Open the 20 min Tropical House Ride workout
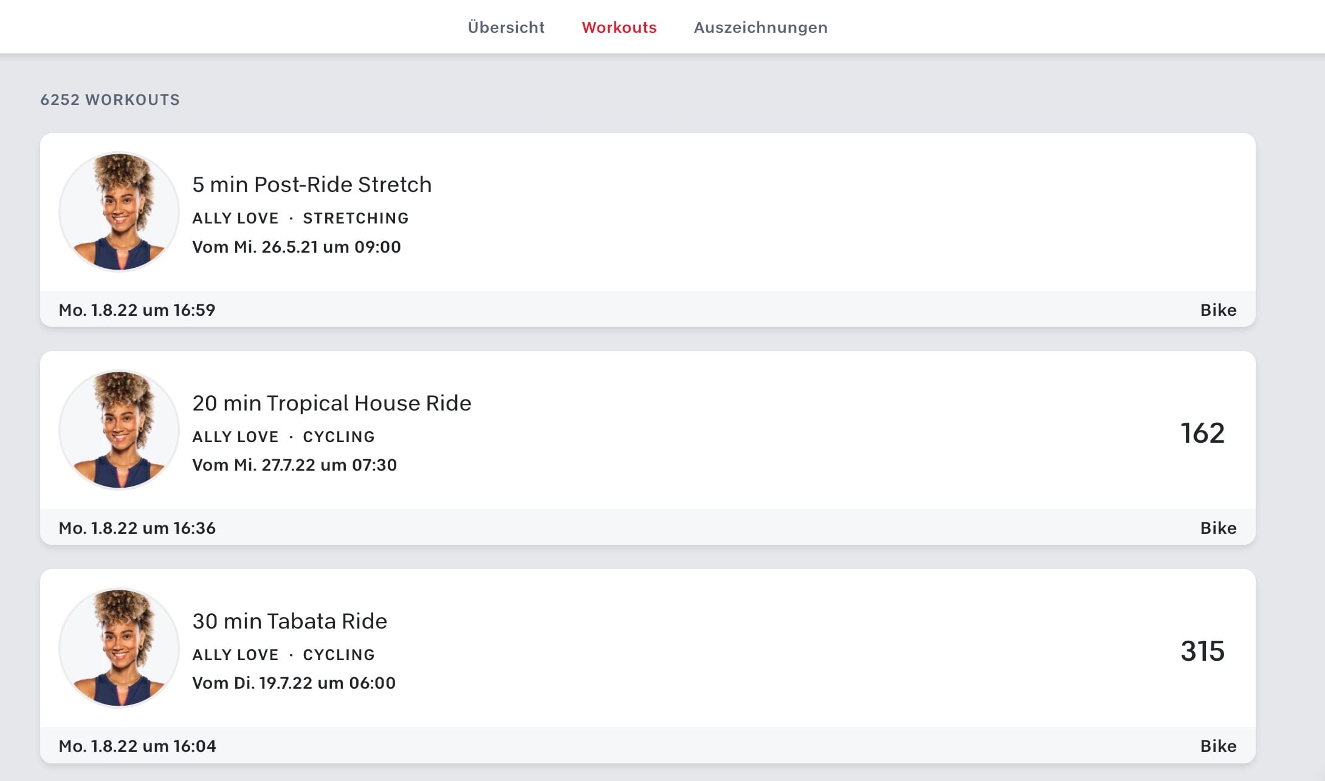Image resolution: width=1325 pixels, height=781 pixels. [x=332, y=403]
